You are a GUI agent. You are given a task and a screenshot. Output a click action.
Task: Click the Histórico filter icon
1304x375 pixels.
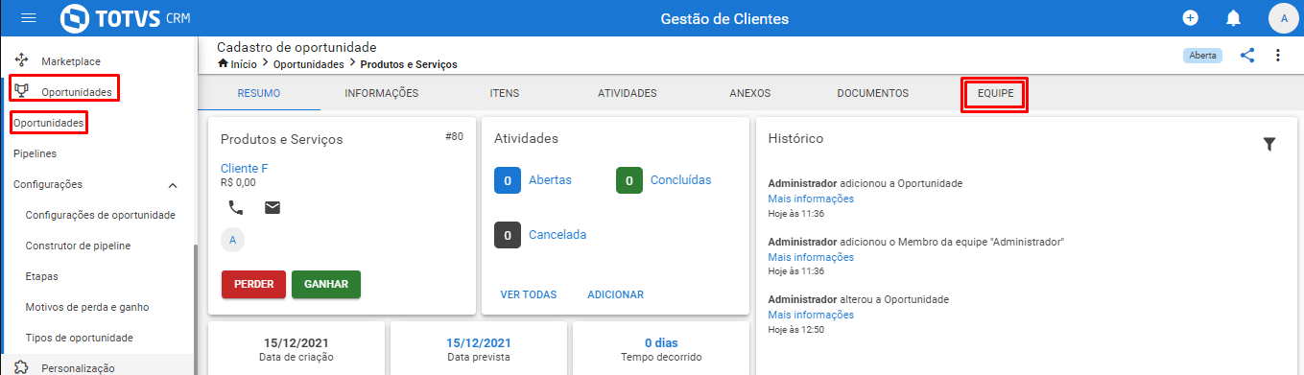click(x=1269, y=144)
